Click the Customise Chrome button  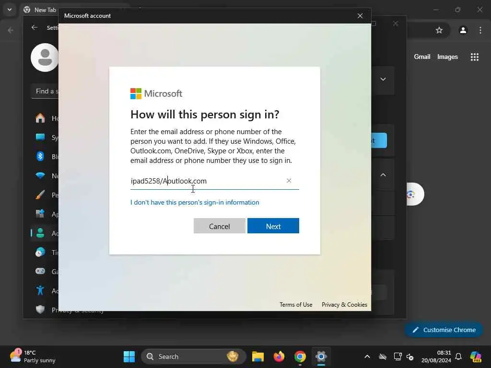[x=444, y=330]
